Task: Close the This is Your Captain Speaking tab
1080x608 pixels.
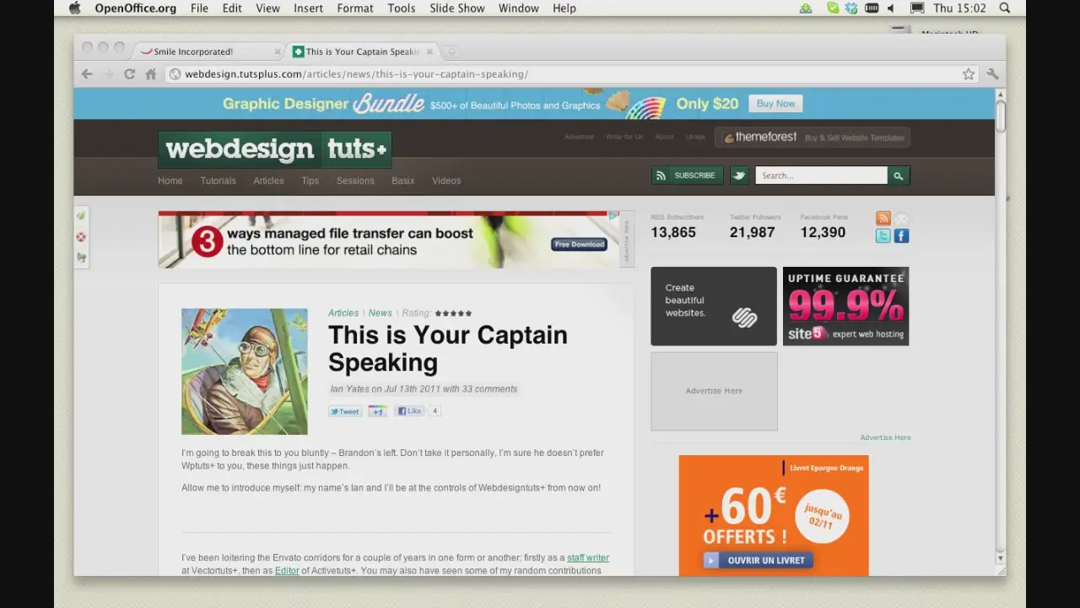Action: click(429, 52)
